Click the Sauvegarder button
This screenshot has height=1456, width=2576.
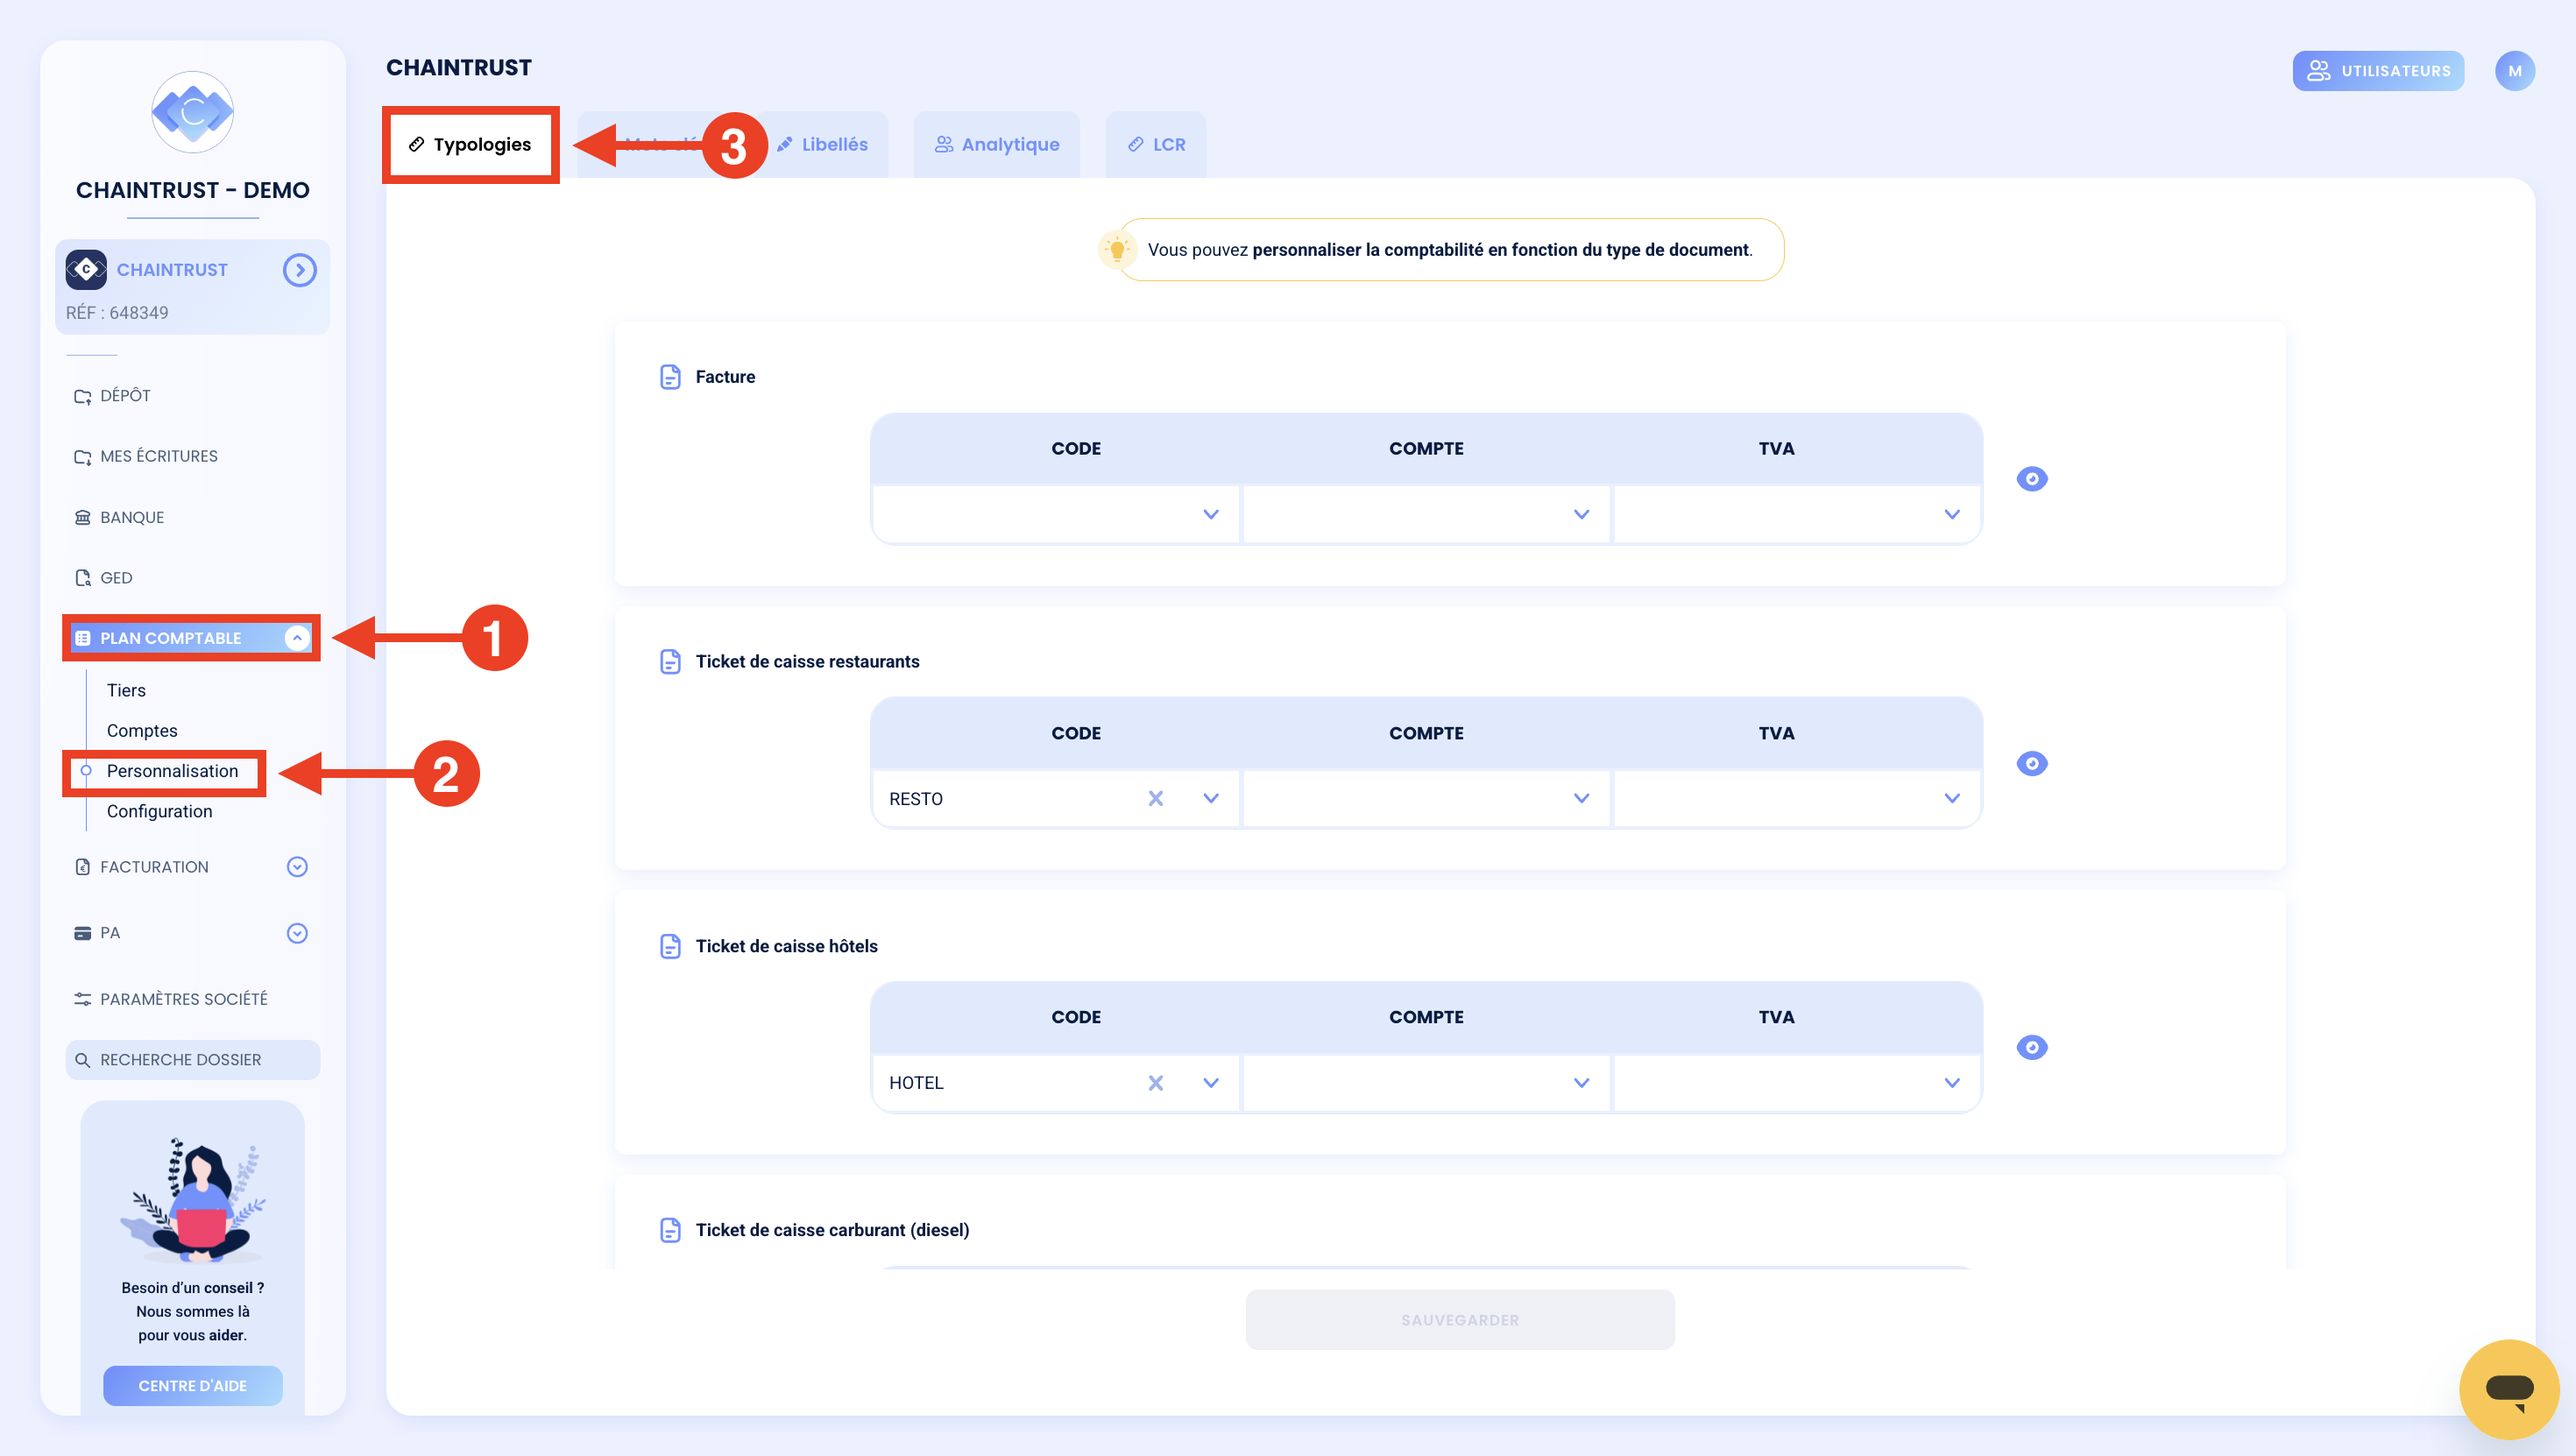point(1460,1320)
